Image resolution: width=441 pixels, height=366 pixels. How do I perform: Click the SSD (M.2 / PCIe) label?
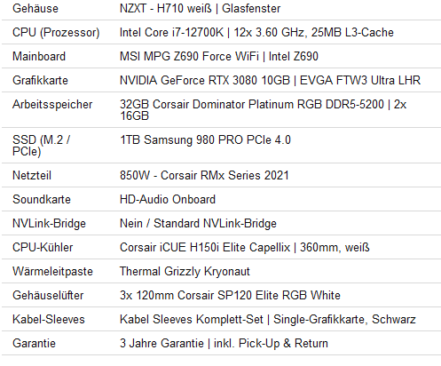41,146
